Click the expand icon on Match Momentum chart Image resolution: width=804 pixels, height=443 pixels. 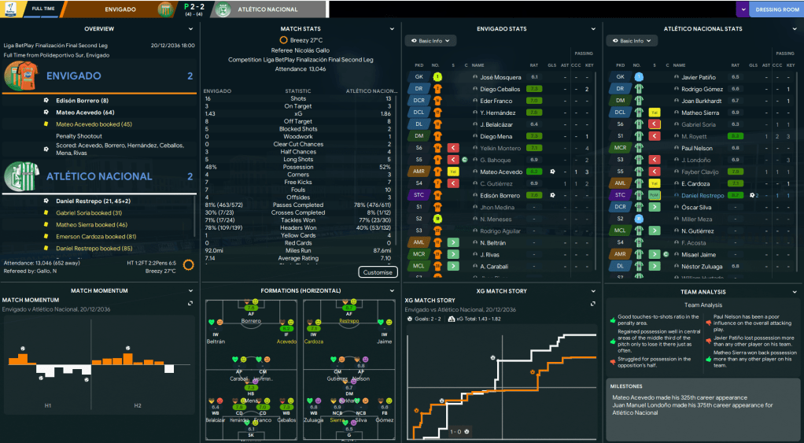click(190, 303)
